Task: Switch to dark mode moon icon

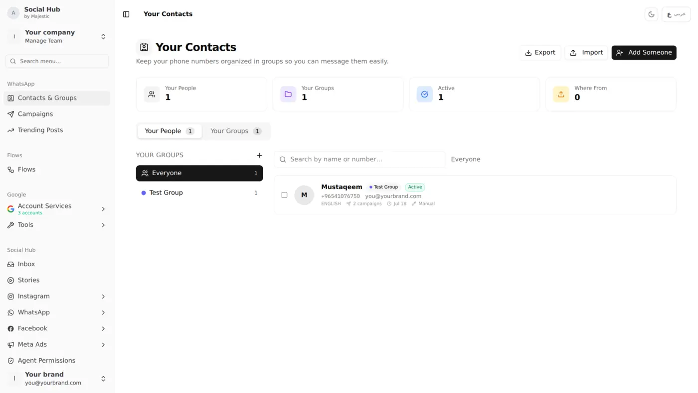Action: (x=652, y=14)
